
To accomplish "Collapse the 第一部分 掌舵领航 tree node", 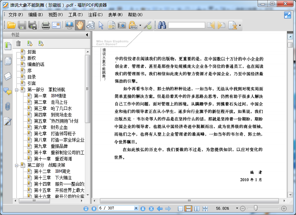I will (17, 90).
